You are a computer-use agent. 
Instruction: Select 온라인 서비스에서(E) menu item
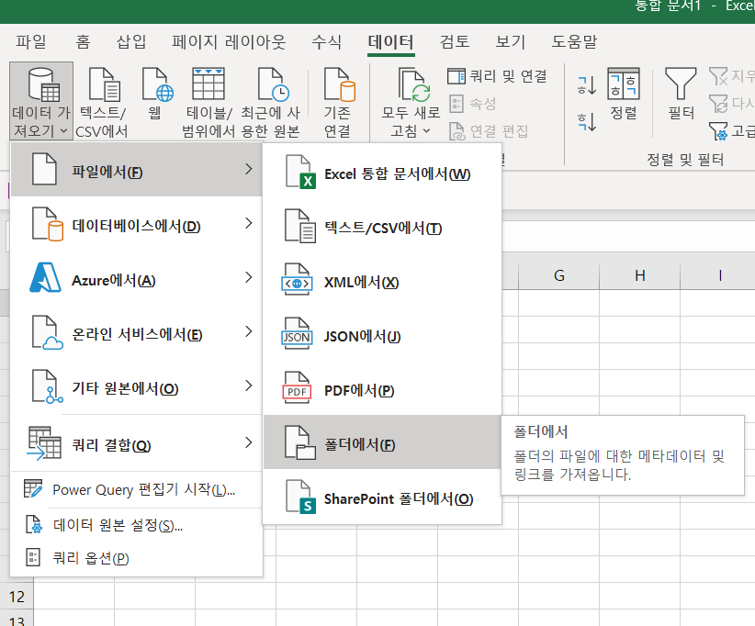tap(136, 332)
